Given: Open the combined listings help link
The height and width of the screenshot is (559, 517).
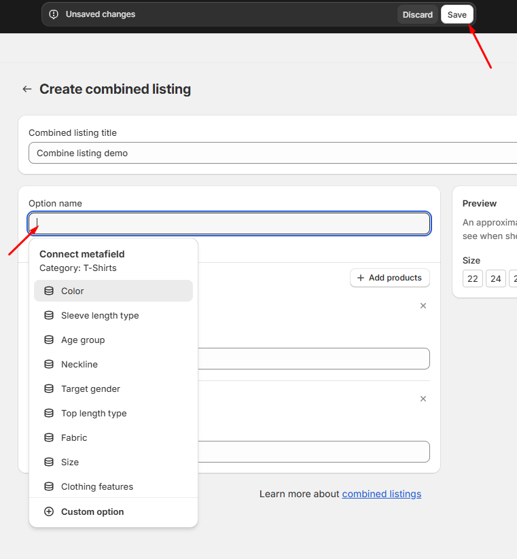Looking at the screenshot, I should [381, 494].
